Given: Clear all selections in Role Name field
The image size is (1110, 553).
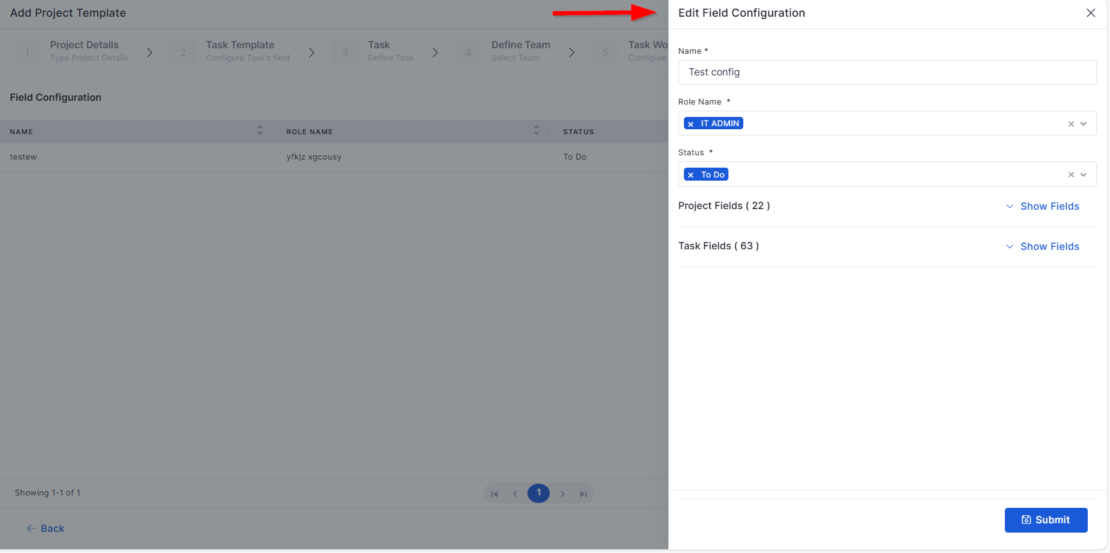Looking at the screenshot, I should [x=1071, y=124].
